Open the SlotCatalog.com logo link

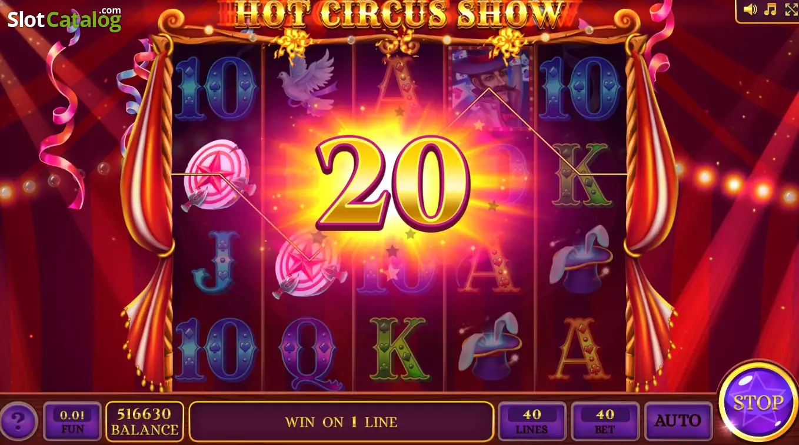pos(65,19)
